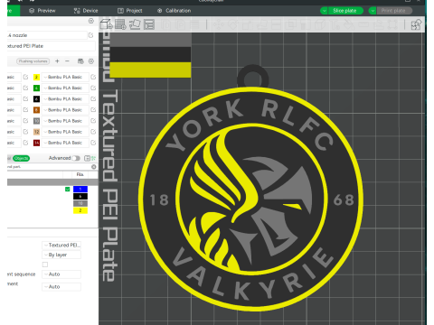
Task: Click the Slice plate button
Action: (345, 11)
